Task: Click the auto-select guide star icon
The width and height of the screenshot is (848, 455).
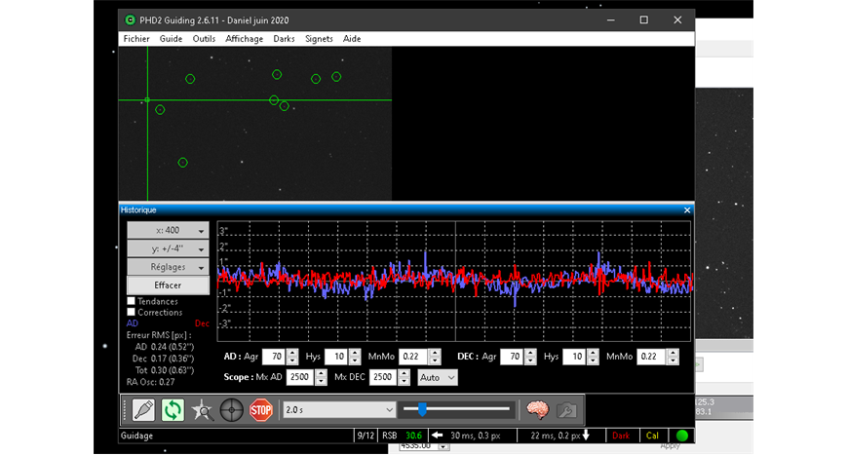Action: click(x=202, y=410)
